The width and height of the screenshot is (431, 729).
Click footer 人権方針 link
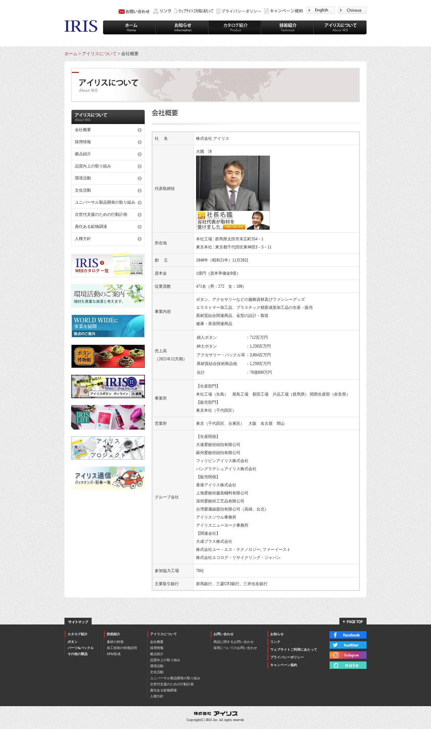(x=157, y=696)
